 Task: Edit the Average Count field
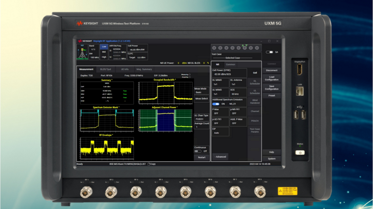click(x=201, y=125)
